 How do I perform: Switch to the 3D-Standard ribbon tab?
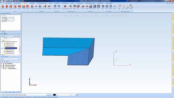coord(17,3)
